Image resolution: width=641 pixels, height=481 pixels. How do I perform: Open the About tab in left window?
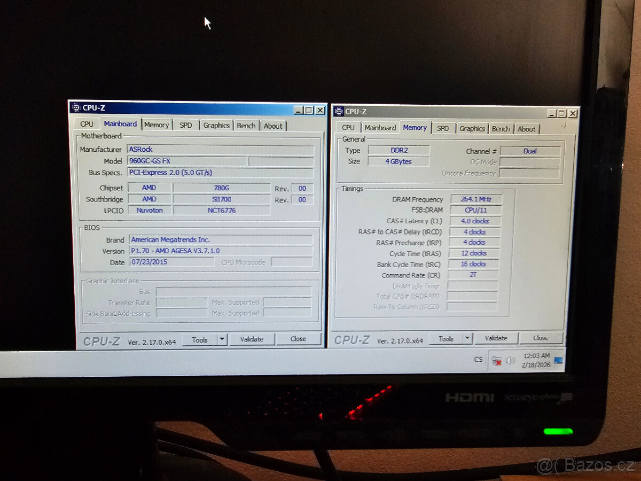point(273,125)
